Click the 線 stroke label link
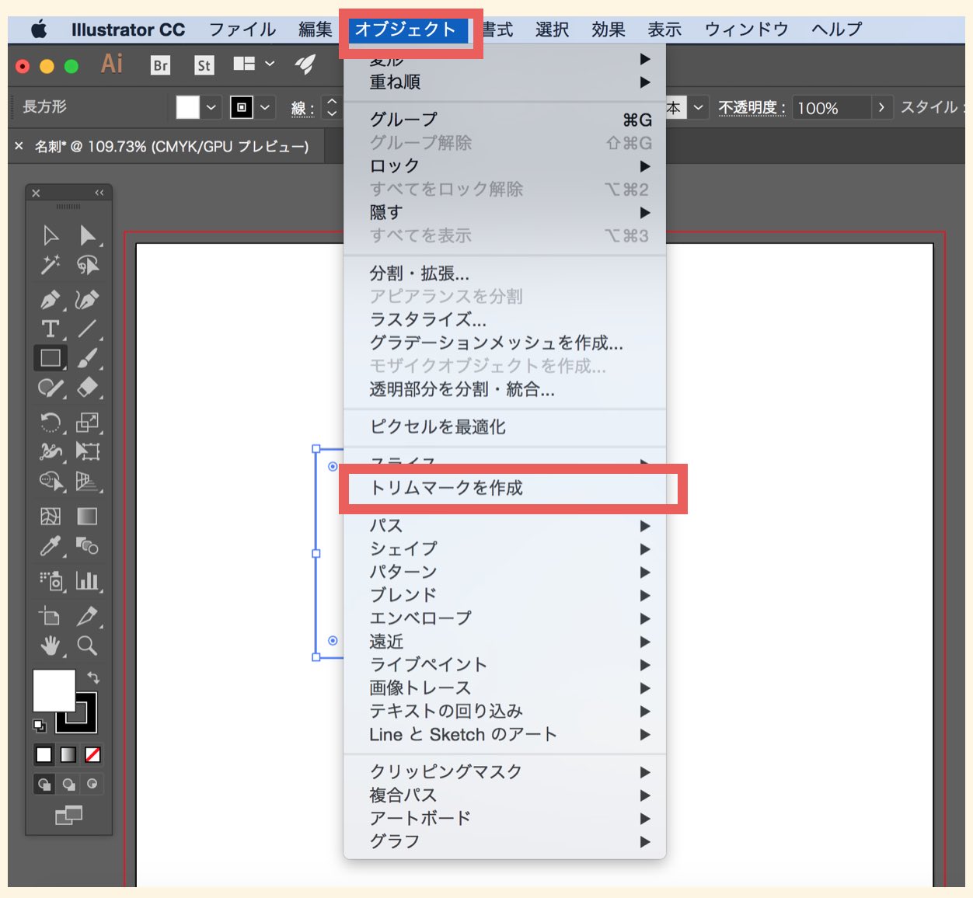973x898 pixels. pyautogui.click(x=302, y=108)
